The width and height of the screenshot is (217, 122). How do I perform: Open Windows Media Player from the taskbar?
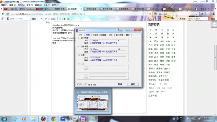[x=24, y=119]
